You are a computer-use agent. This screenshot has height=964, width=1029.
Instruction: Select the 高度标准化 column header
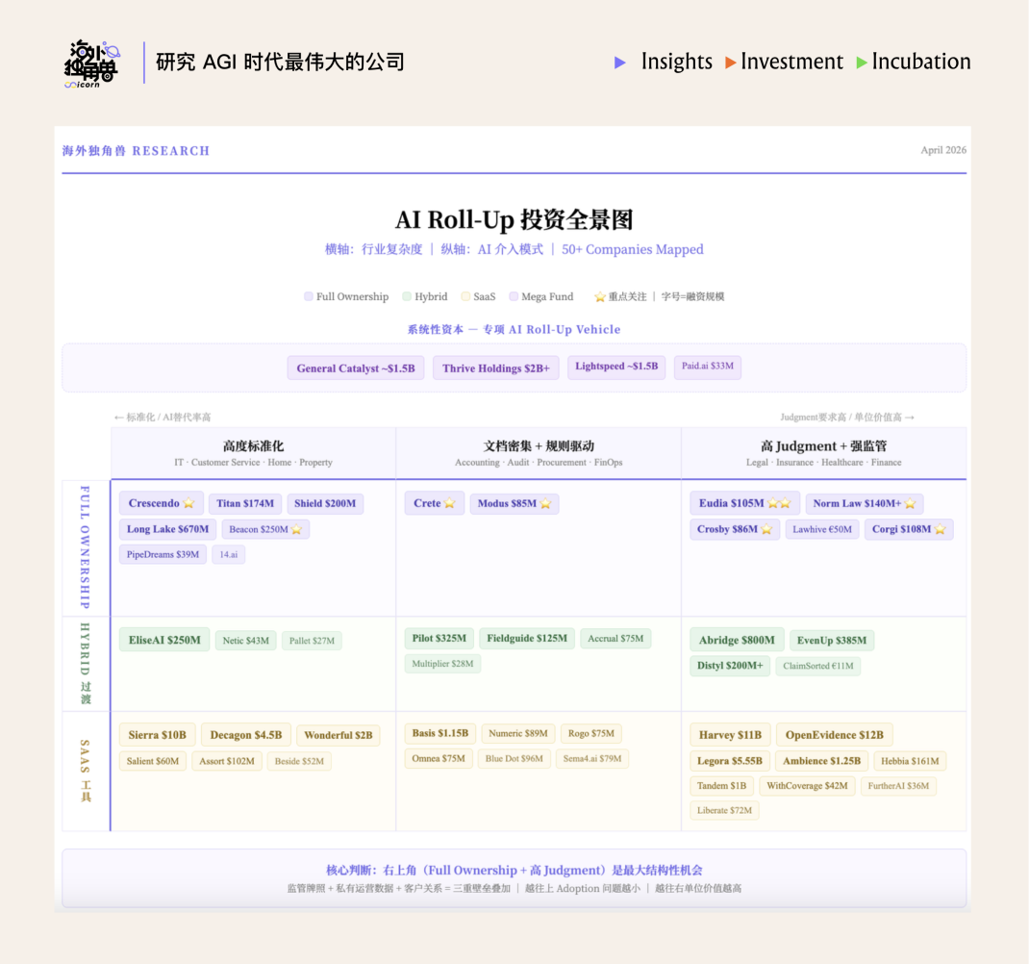click(x=253, y=453)
